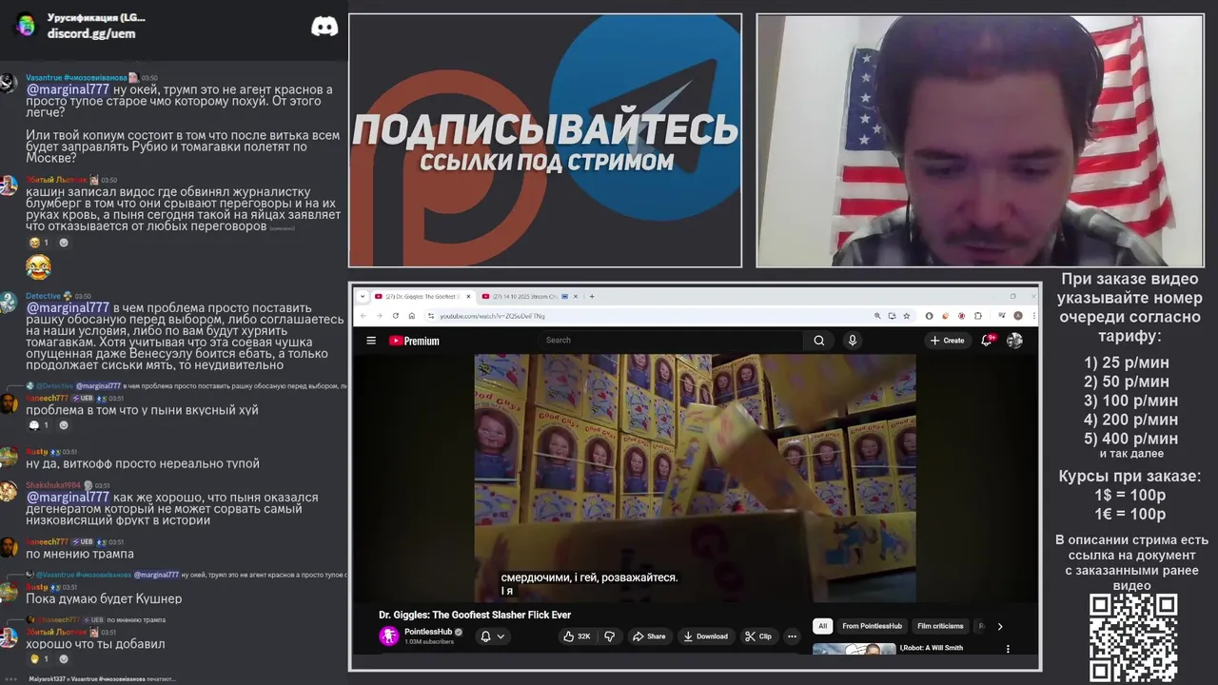Select the All filter chip
This screenshot has width=1218, height=685.
[822, 626]
